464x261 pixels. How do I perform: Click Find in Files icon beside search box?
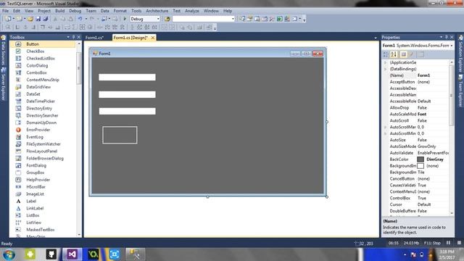tap(167, 19)
